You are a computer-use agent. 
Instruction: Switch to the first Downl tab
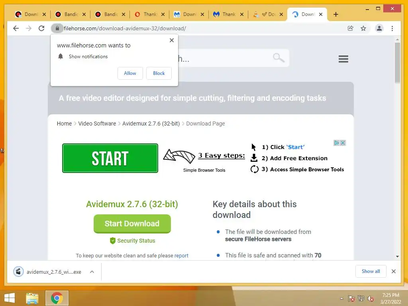click(31, 14)
